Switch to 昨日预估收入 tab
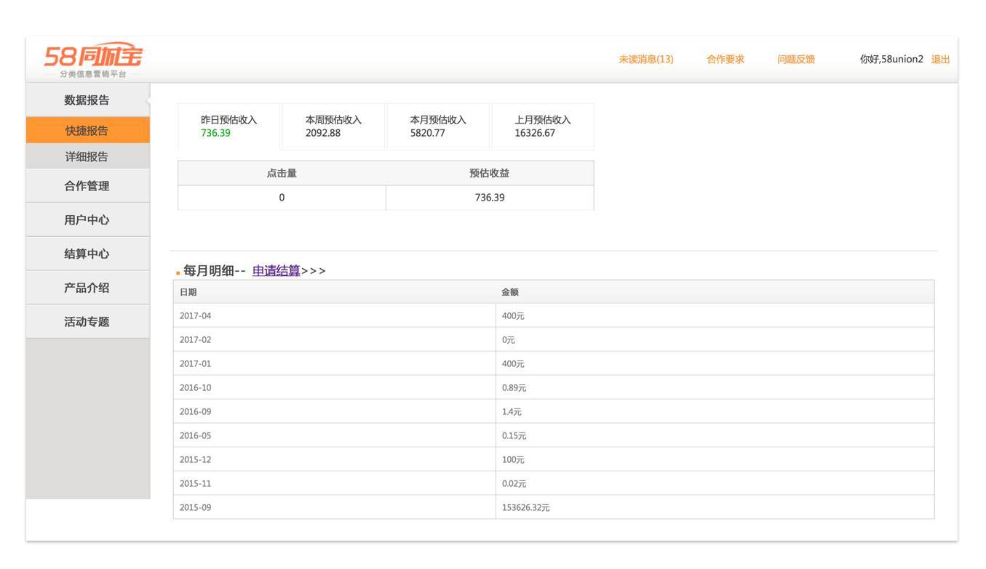This screenshot has height=569, width=986. pyautogui.click(x=228, y=126)
